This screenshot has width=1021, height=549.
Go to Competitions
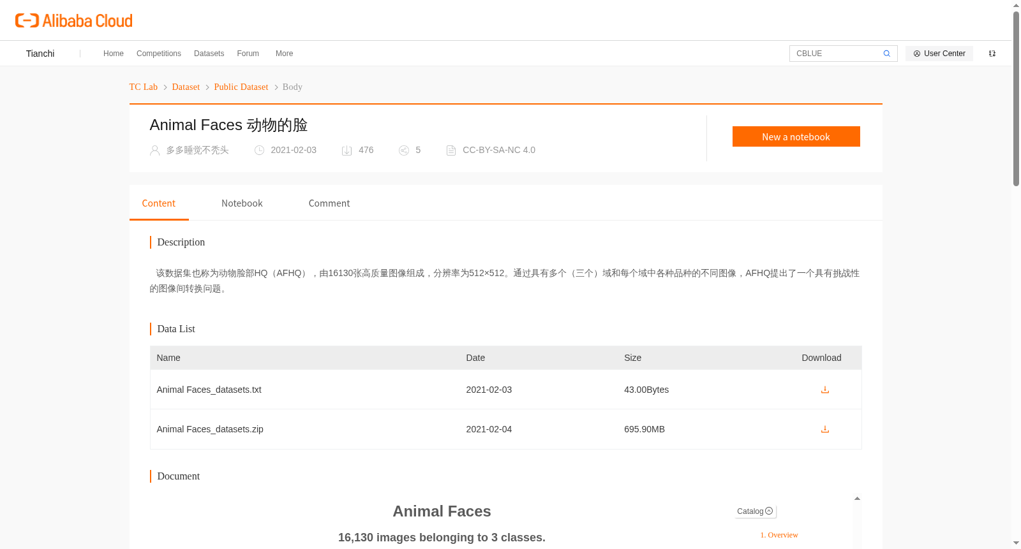[159, 54]
